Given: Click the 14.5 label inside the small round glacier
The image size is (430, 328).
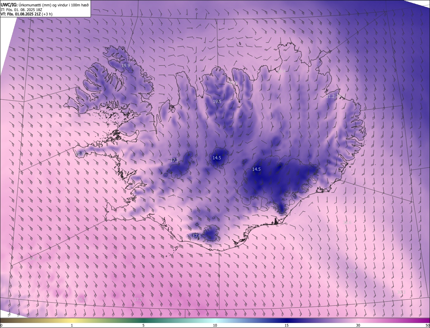Looking at the screenshot, I should (217, 158).
